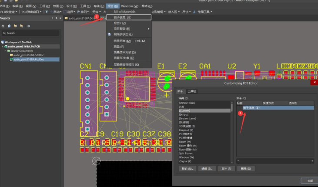Select audio_pcm3168A.SchDoc in project tree
Screen dimensions: 318x187
click(x=29, y=55)
